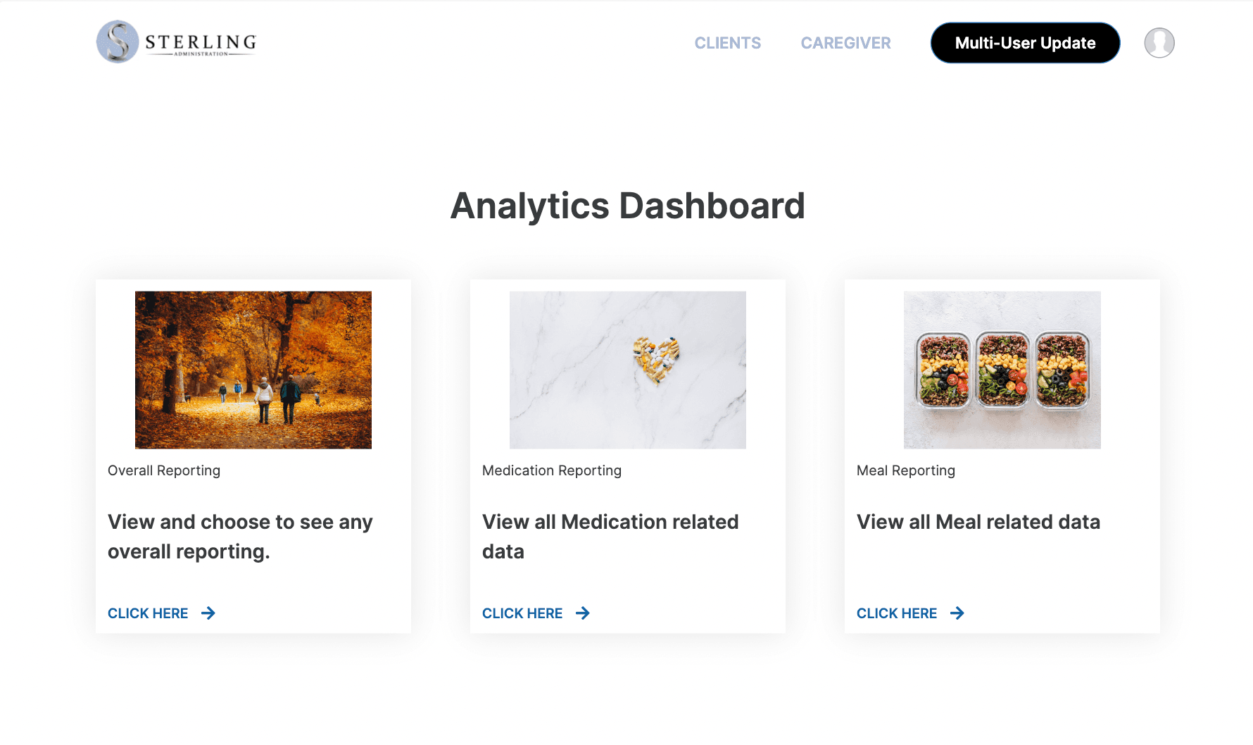Open Meal Reporting via CLICK HERE

pyautogui.click(x=896, y=613)
